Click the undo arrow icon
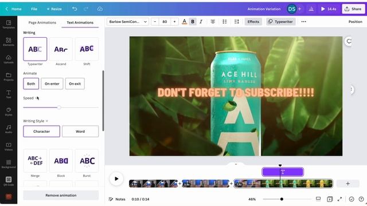 click(75, 9)
